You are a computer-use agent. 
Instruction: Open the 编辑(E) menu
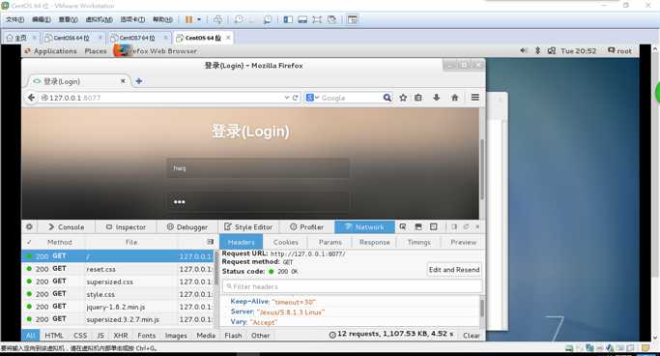[x=42, y=19]
